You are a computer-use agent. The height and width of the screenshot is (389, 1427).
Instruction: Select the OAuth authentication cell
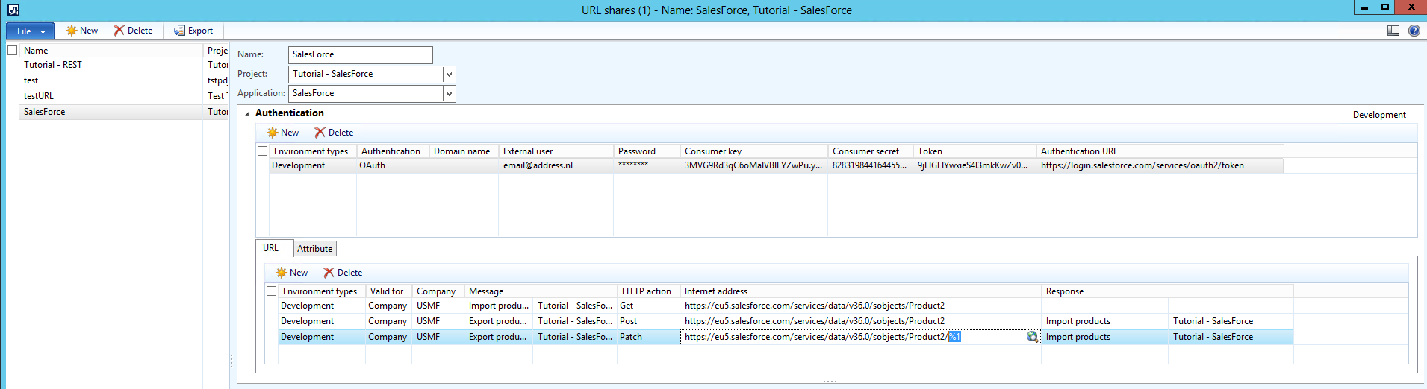tap(392, 165)
